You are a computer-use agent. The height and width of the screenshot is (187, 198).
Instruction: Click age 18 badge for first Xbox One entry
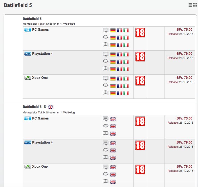click(x=140, y=81)
